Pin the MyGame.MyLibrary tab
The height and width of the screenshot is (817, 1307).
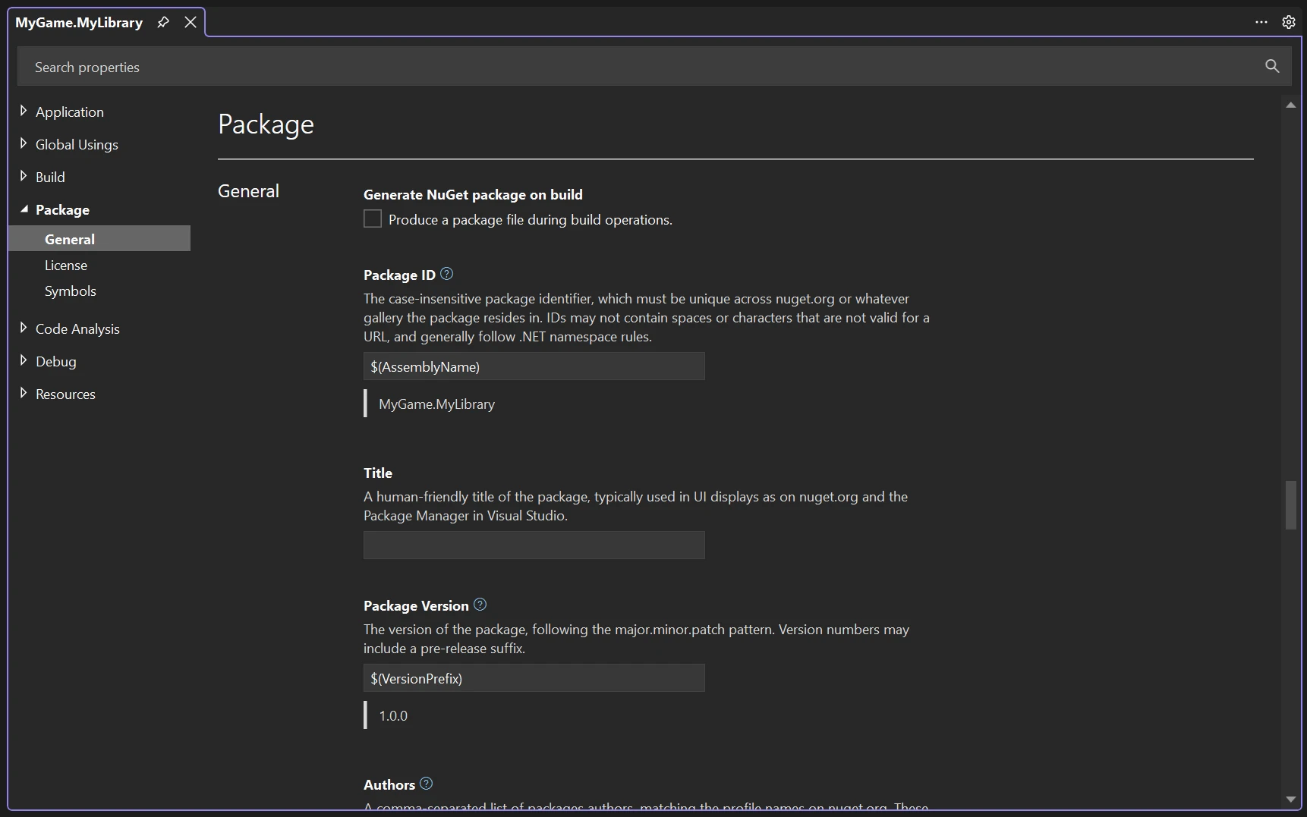tap(162, 22)
